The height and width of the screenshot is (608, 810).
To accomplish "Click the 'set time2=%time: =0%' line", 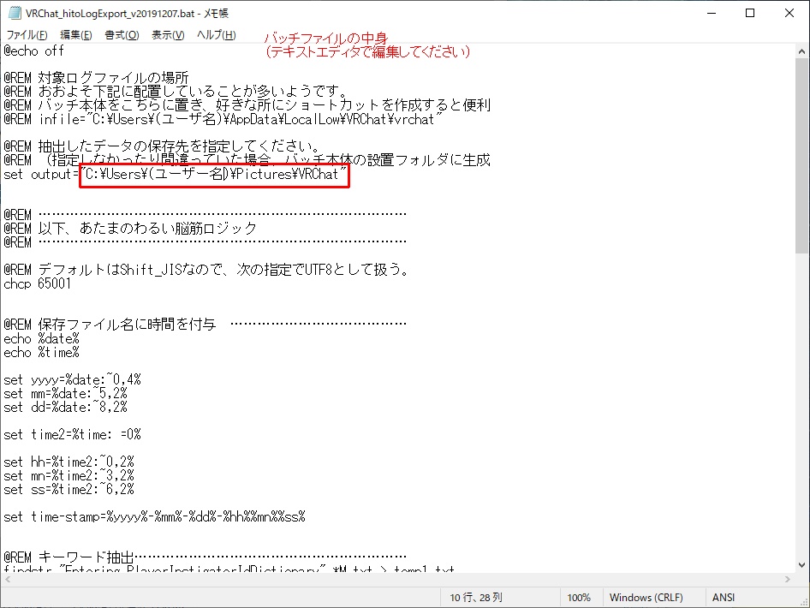I will tap(72, 435).
